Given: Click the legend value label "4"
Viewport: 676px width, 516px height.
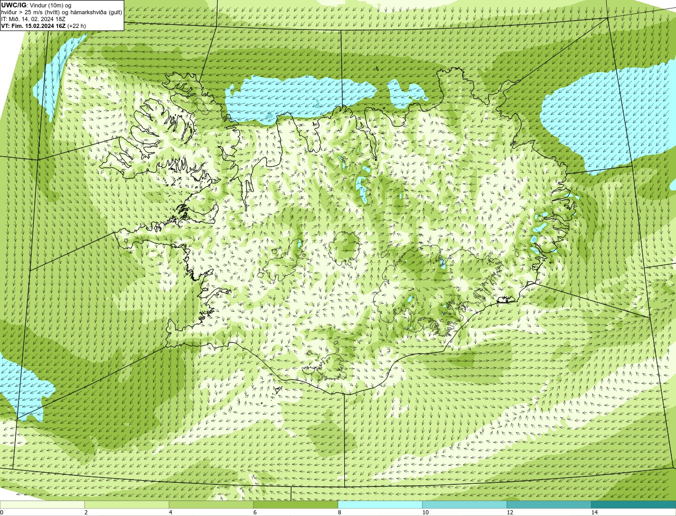Looking at the screenshot, I should (170, 512).
